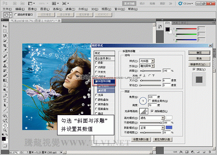Click 设置为默认值 button
Screen dimensions: 217x155
[141, 140]
